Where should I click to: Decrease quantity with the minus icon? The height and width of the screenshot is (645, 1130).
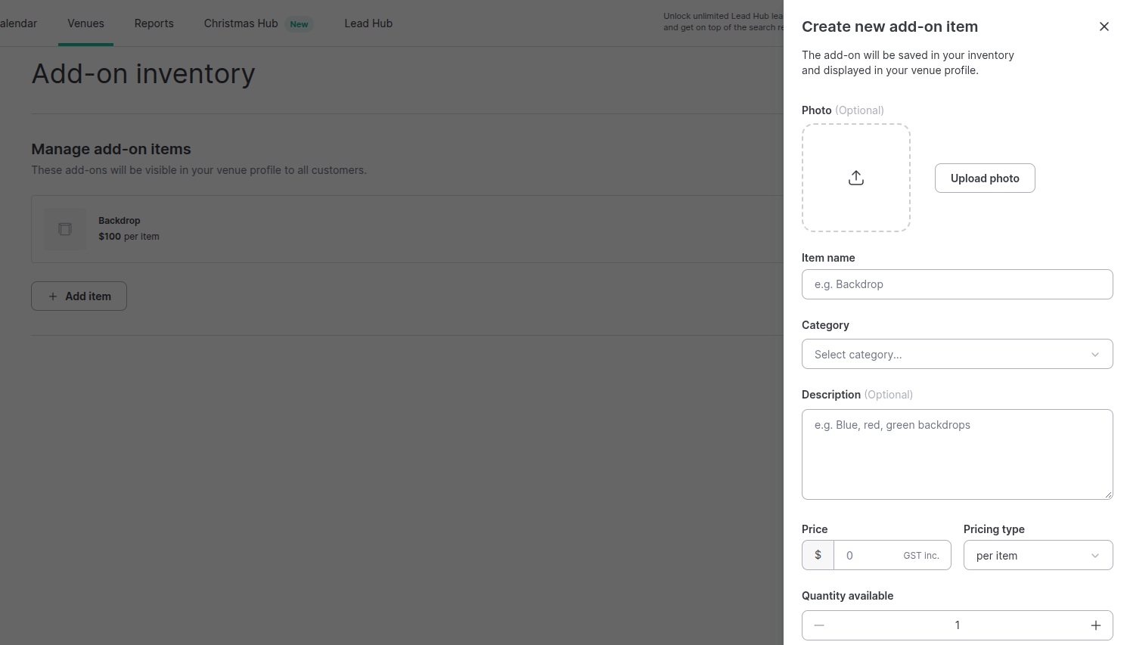point(819,625)
